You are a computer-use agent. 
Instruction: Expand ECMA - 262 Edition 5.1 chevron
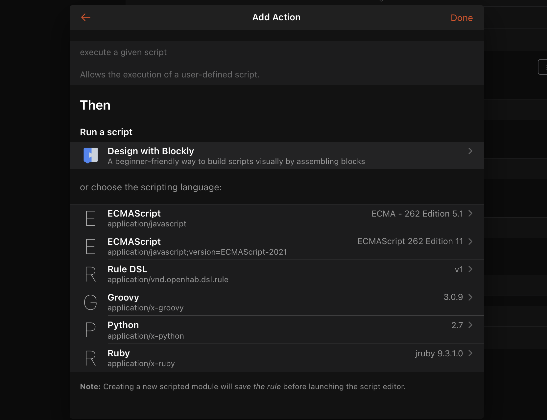(470, 213)
